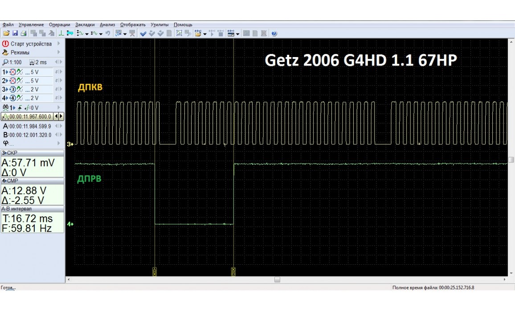Click the open file folder icon
515x312 pixels.
[6, 33]
